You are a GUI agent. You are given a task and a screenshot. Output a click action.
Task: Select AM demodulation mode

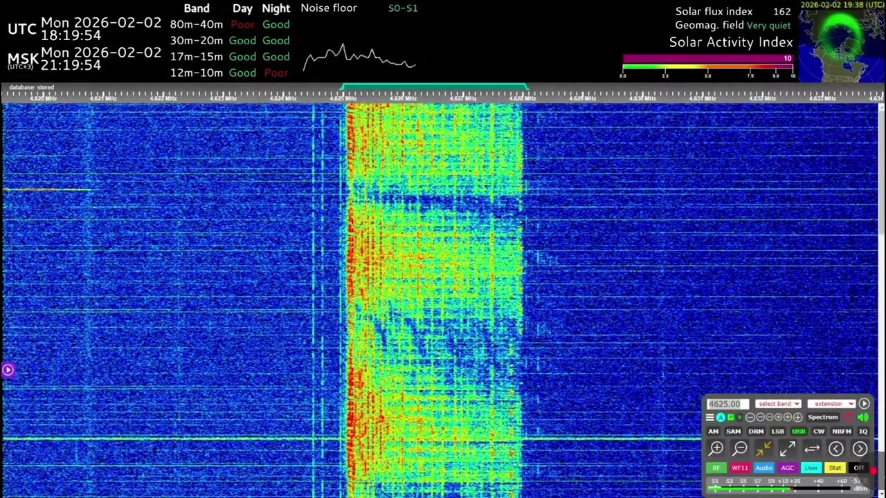pyautogui.click(x=714, y=432)
